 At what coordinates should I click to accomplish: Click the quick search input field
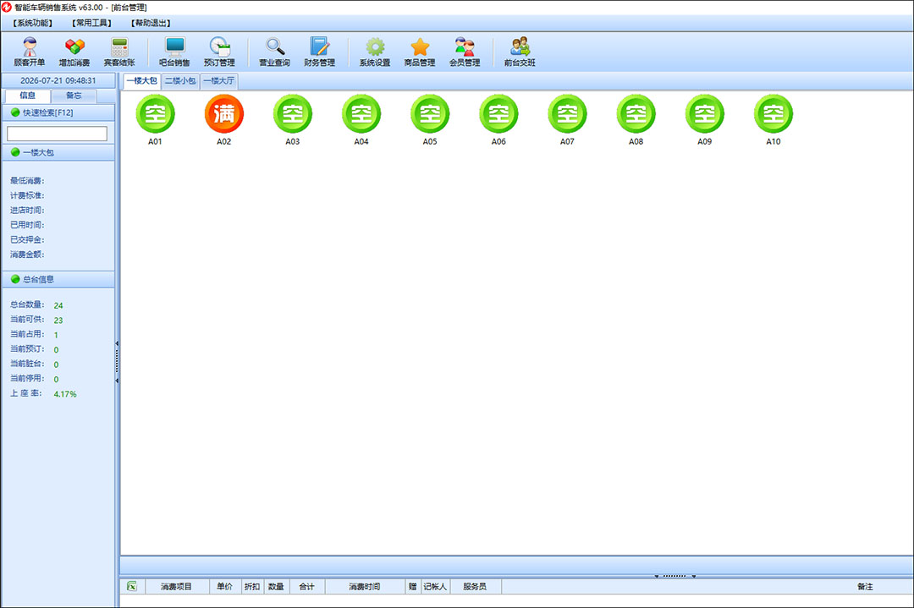click(58, 134)
